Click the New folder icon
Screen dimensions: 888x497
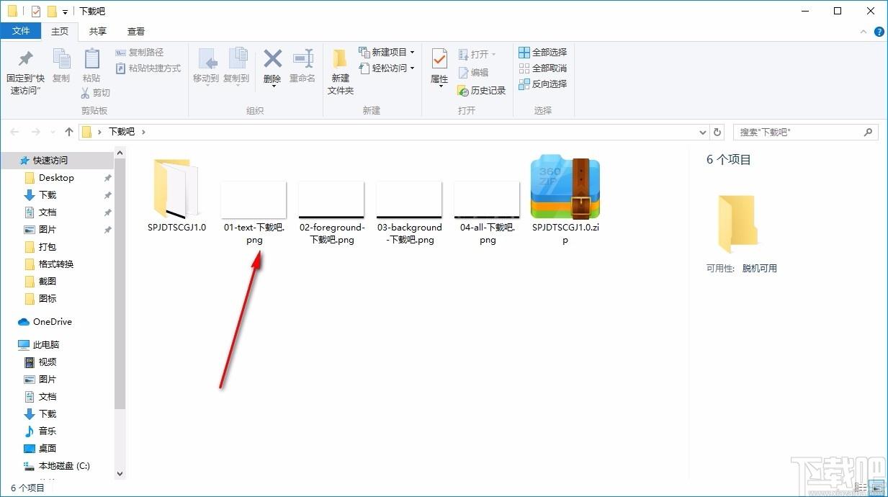pyautogui.click(x=340, y=59)
